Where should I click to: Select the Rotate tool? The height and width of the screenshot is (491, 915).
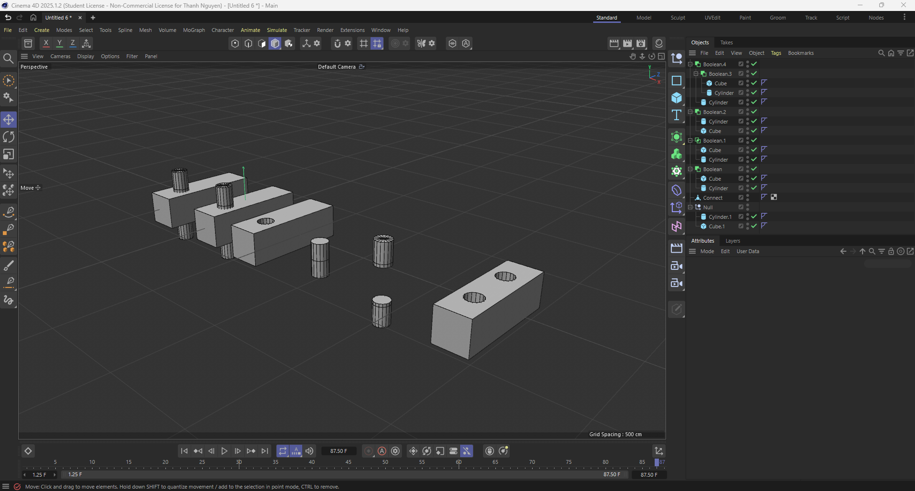(9, 137)
